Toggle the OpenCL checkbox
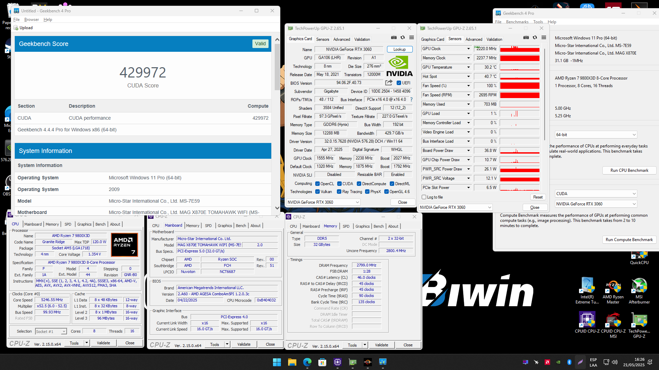Image resolution: width=659 pixels, height=370 pixels. pos(317,184)
